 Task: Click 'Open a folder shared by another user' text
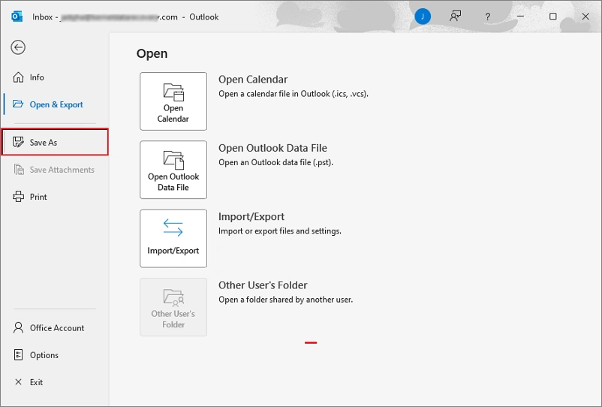pyautogui.click(x=285, y=300)
